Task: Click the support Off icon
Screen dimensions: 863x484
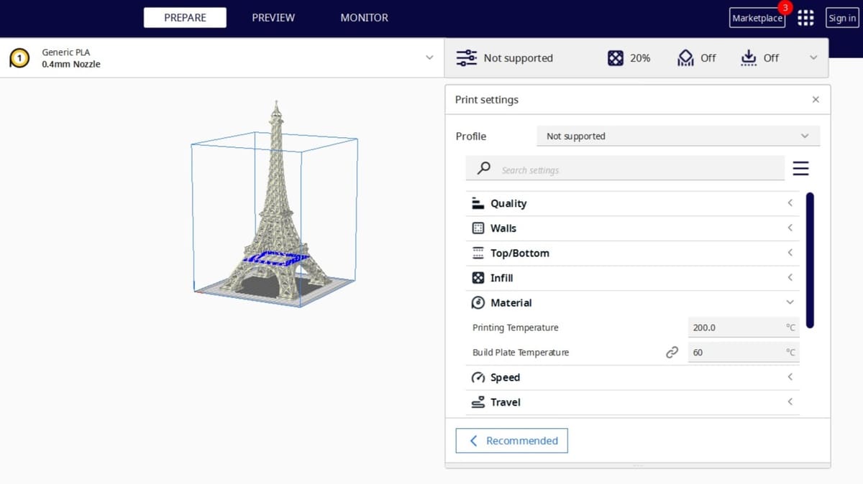Action: [685, 58]
